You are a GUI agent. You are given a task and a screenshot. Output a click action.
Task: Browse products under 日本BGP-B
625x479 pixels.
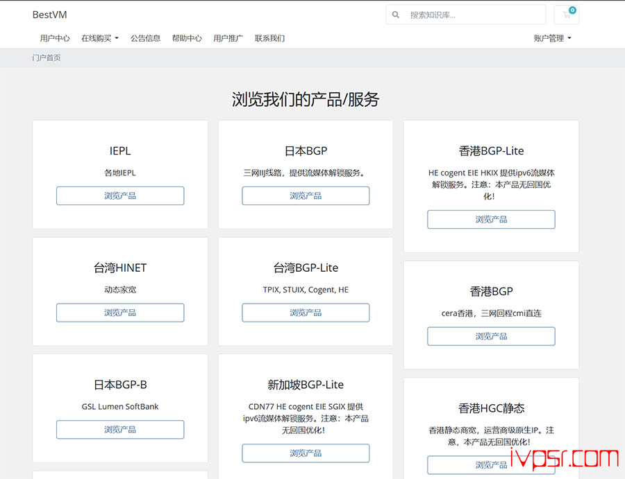[x=120, y=430]
